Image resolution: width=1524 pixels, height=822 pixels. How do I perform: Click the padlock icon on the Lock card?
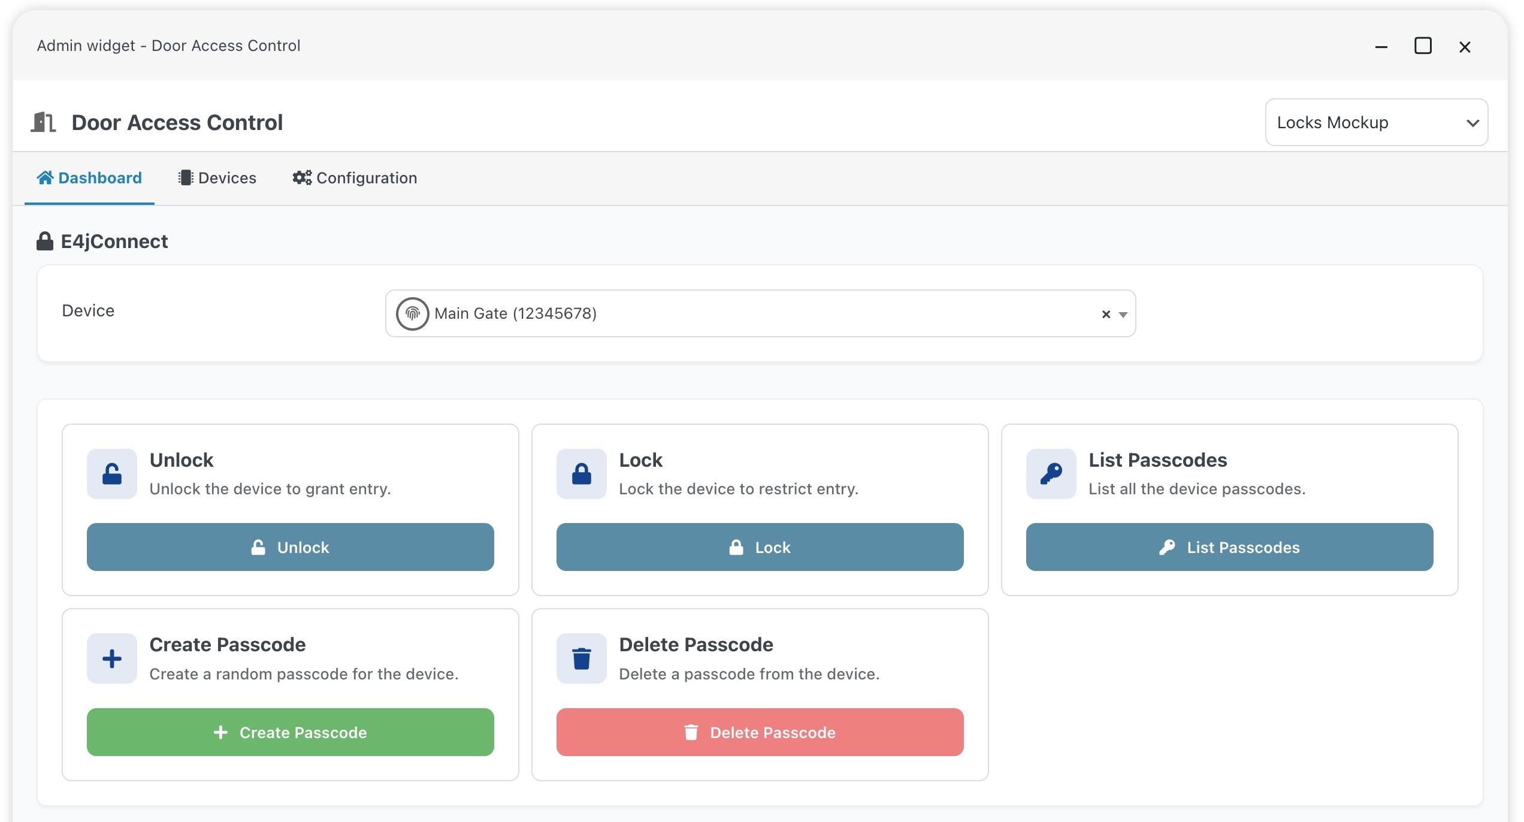coord(581,474)
